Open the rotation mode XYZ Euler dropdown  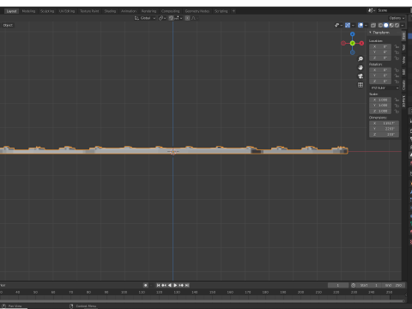pos(385,88)
